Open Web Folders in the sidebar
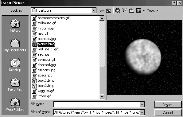Screen dimensions: 183x117 (x=15, y=104)
